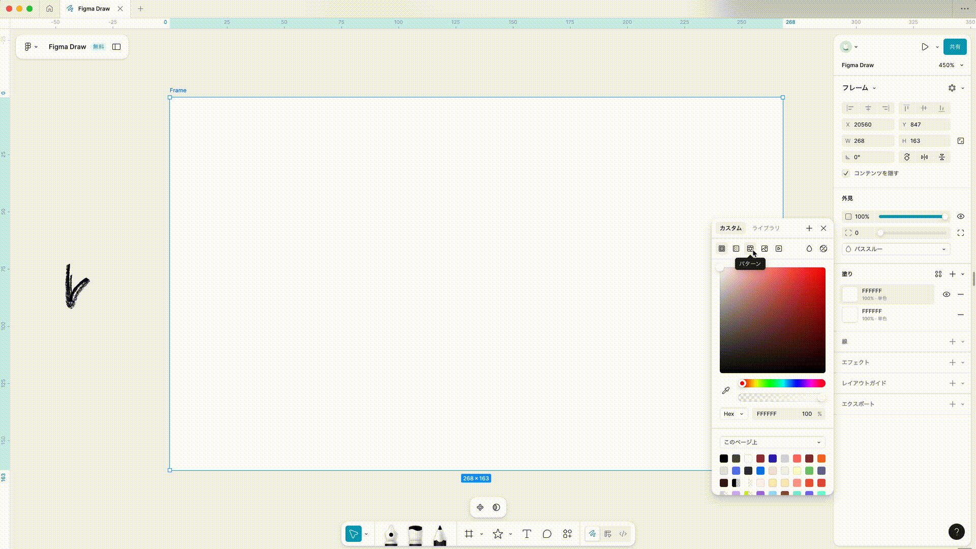This screenshot has height=549, width=976.
Task: Select the Pen nib tool
Action: click(391, 535)
